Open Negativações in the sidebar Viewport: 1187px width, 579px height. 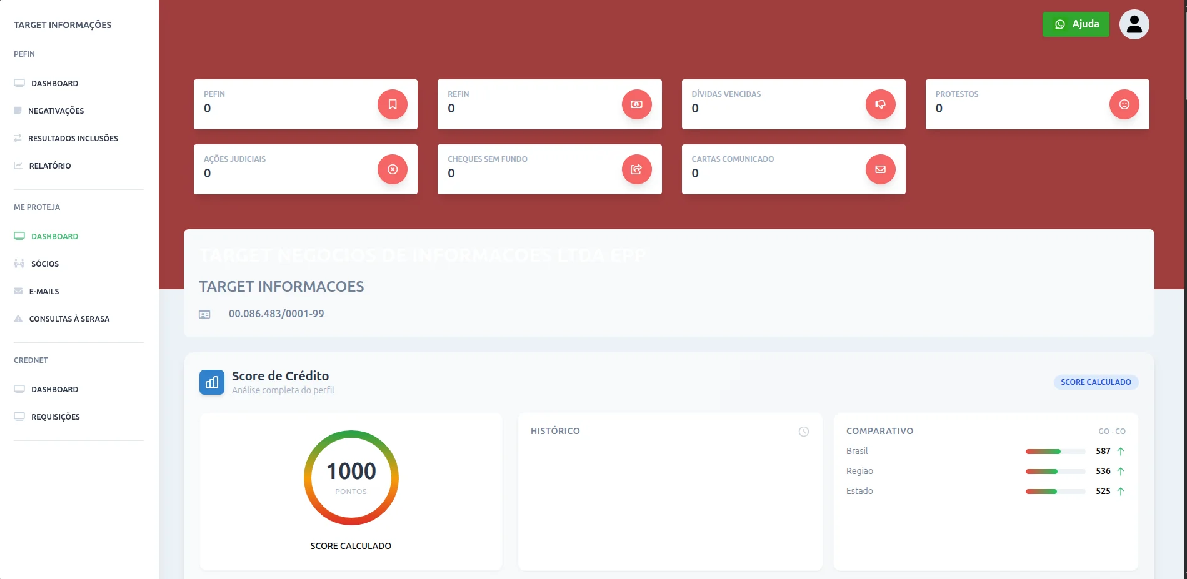[56, 111]
